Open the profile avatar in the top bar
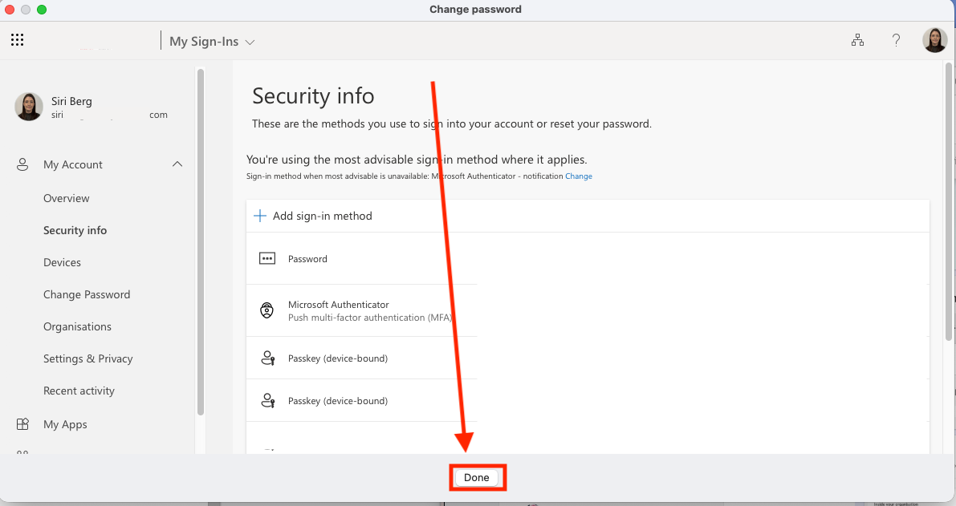 935,39
